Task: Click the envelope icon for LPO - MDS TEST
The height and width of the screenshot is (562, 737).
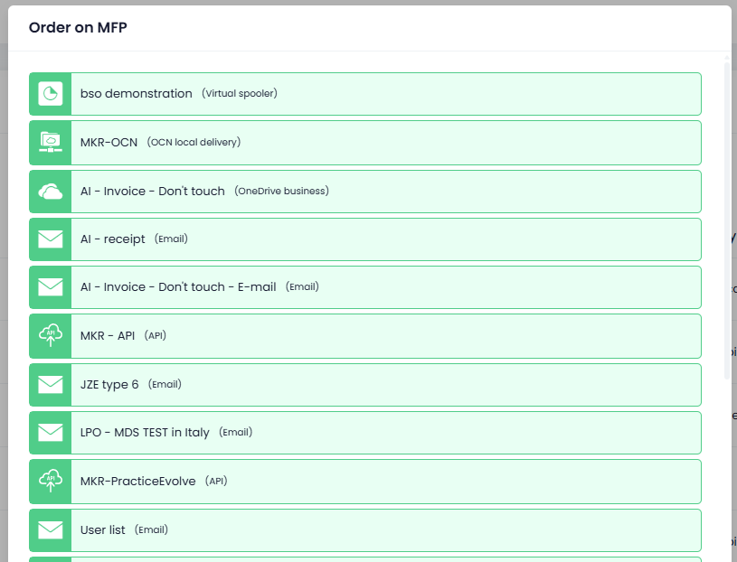Action: click(50, 433)
